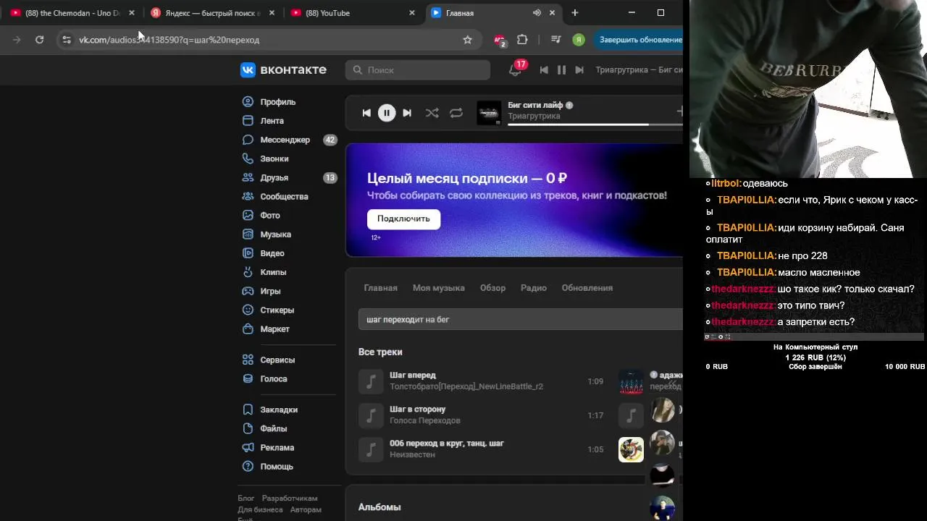Viewport: 927px width, 521px height.
Task: Skip to next track in main player
Action: tap(407, 113)
